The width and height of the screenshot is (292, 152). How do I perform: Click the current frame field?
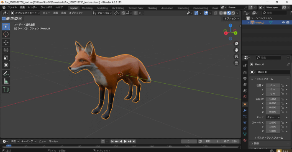(x=189, y=142)
